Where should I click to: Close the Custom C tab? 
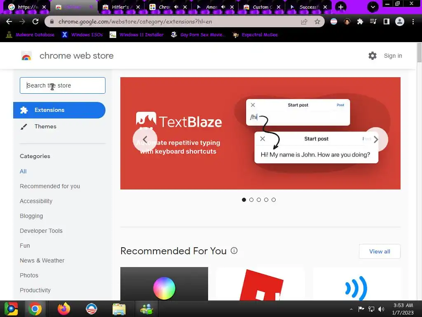pyautogui.click(x=279, y=7)
